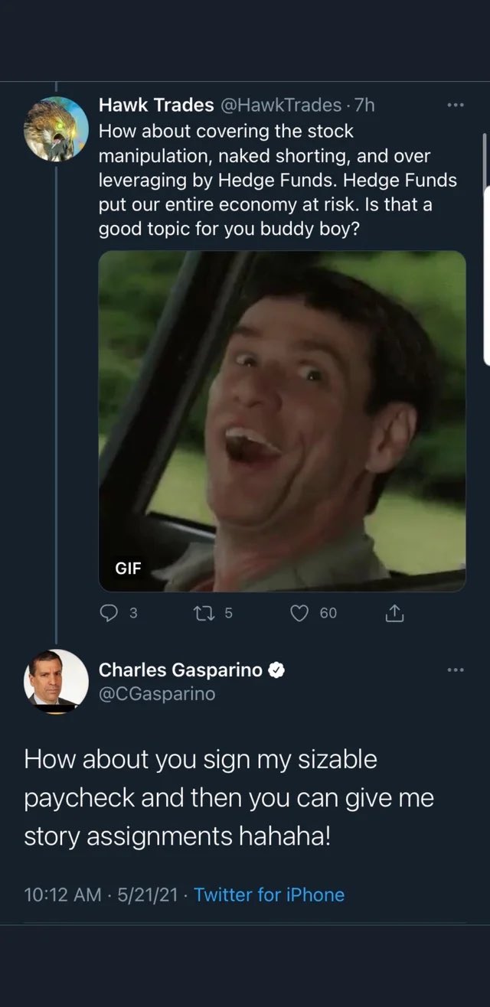Open the Hawk Trades hawk avatar

coord(56,128)
